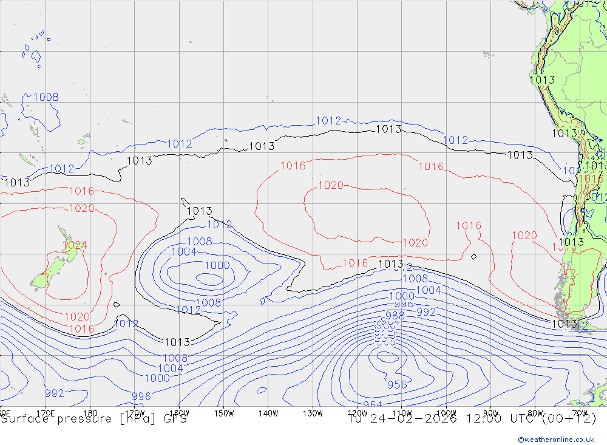
Task: Click the black 1013 label over Peru
Action: tap(542, 80)
